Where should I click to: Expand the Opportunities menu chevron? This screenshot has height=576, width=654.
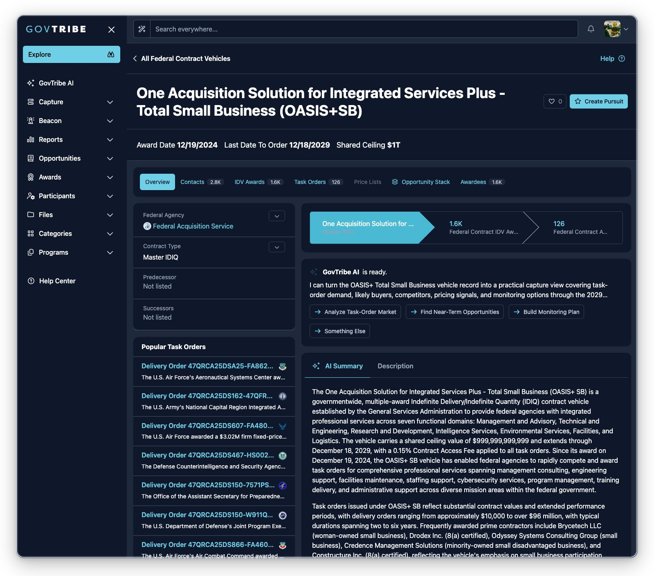coord(110,158)
